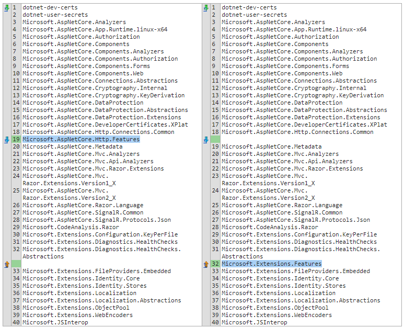The image size is (404, 328).
Task: Click Microsoft.Extensions.Localization.Abstractions in right pane
Action: tap(301, 300)
